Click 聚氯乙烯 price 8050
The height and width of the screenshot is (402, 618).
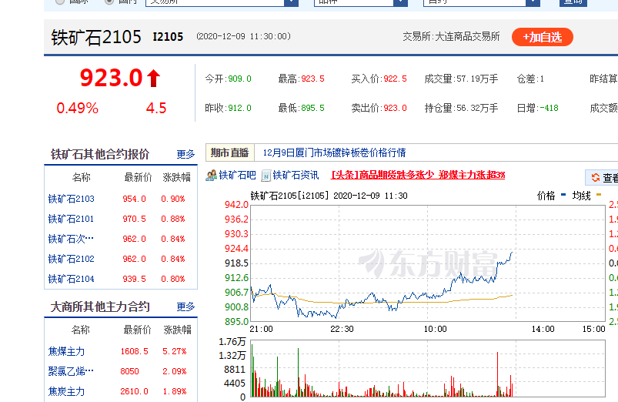coord(129,372)
